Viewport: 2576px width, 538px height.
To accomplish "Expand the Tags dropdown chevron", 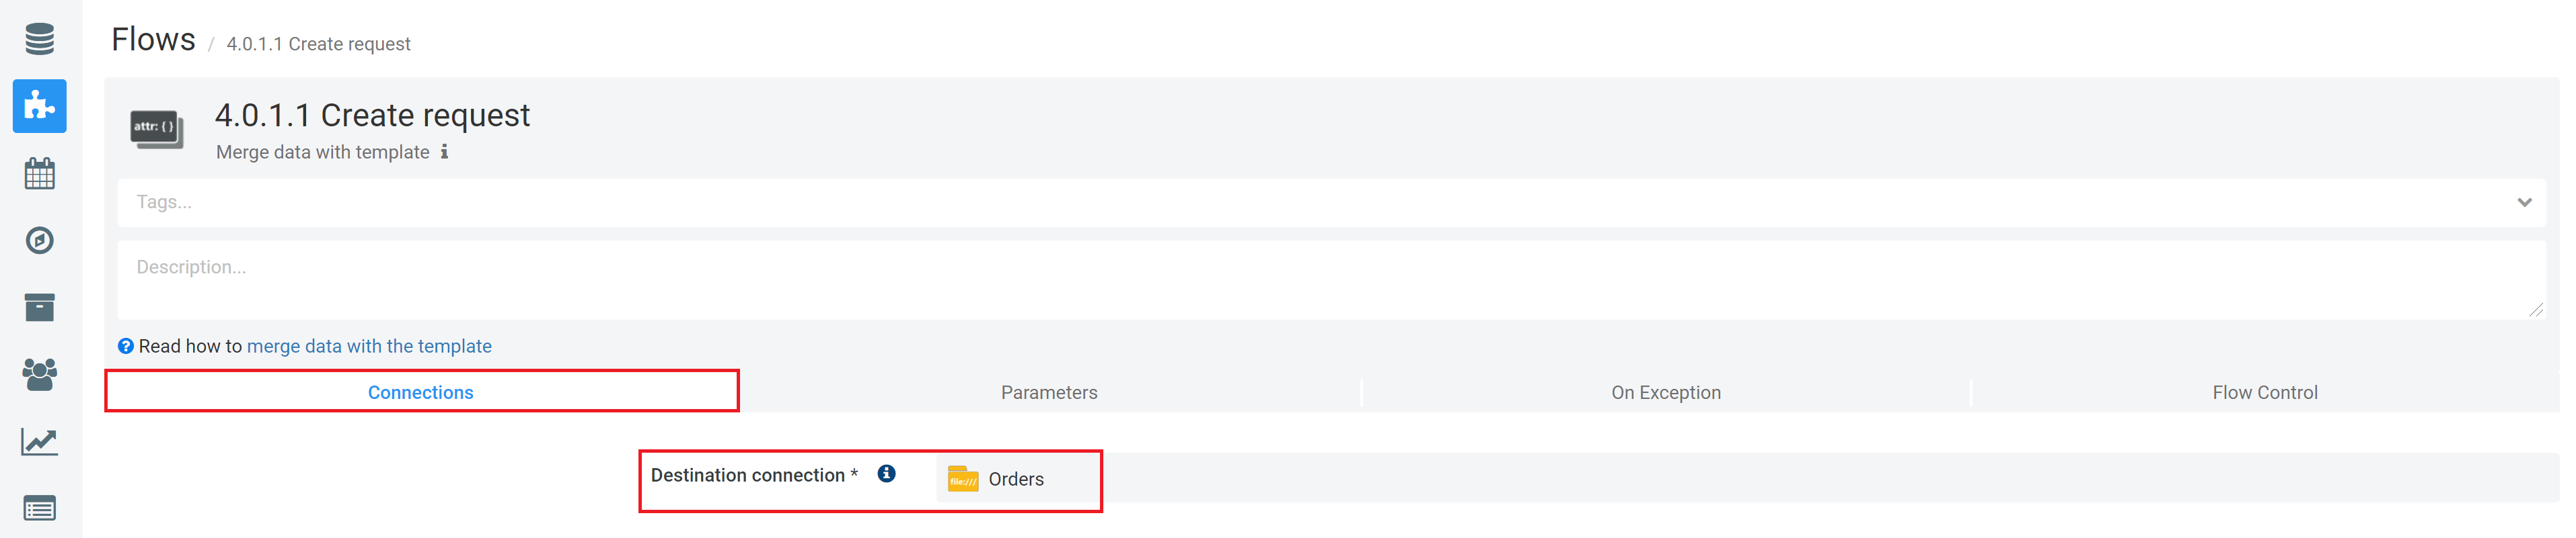I will click(x=2524, y=203).
